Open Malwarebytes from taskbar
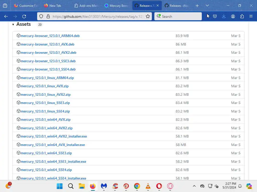257x192 pixels. [x=104, y=186]
